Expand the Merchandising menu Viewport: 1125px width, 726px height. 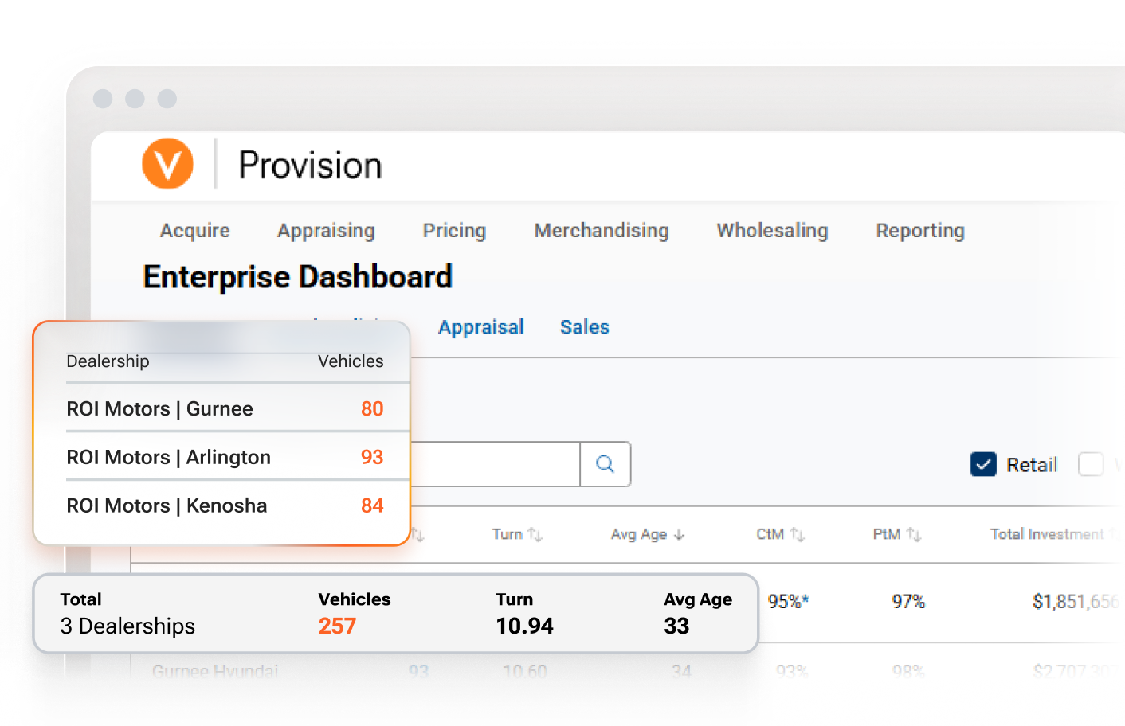point(602,231)
